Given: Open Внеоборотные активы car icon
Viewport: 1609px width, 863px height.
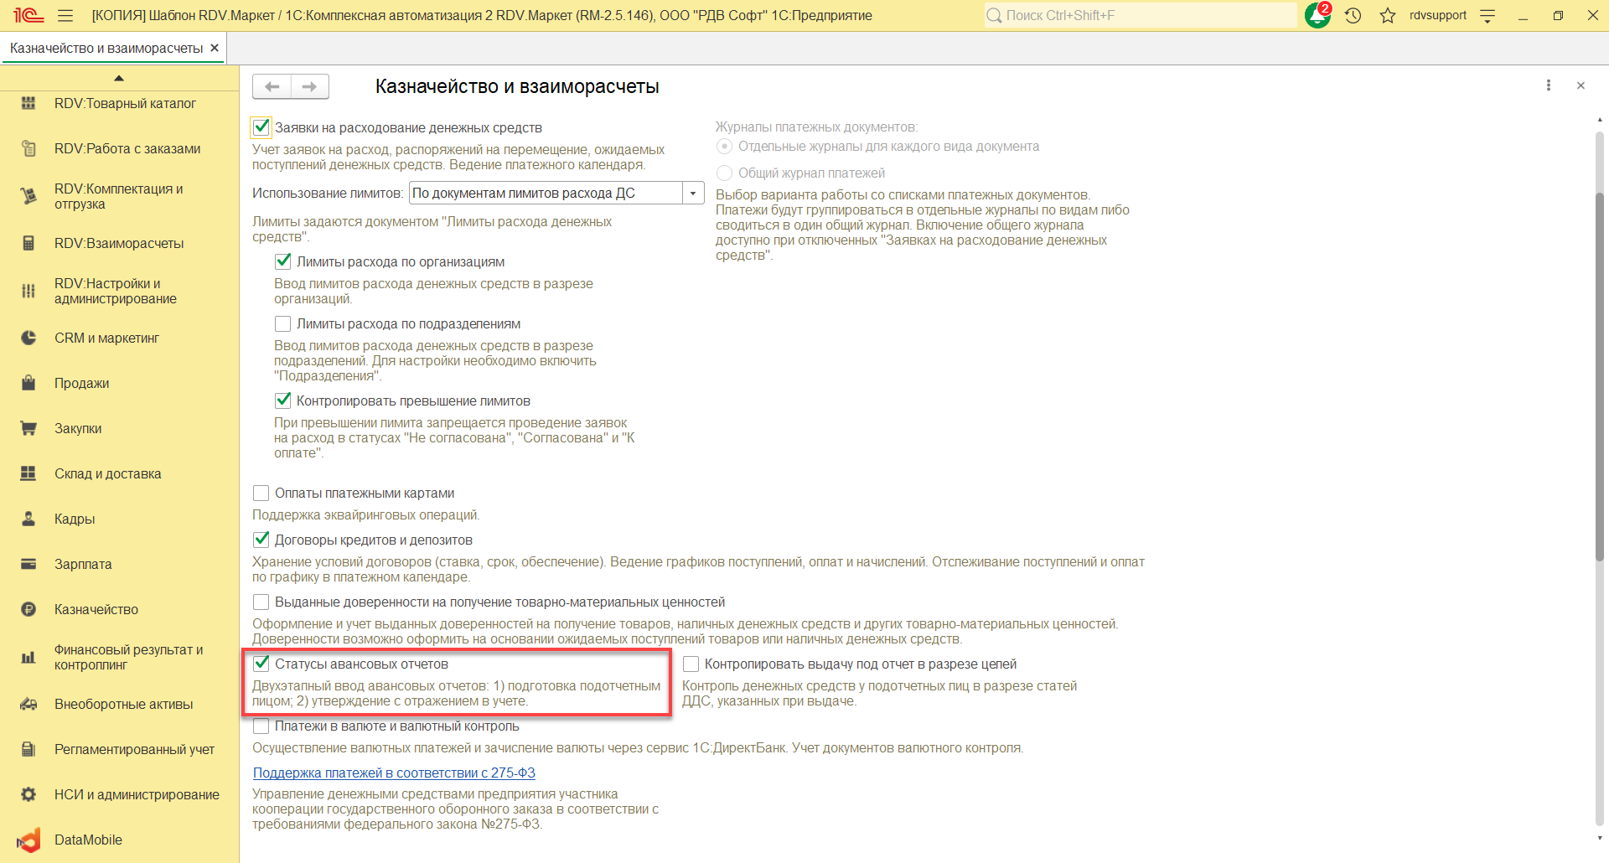Looking at the screenshot, I should click(28, 704).
